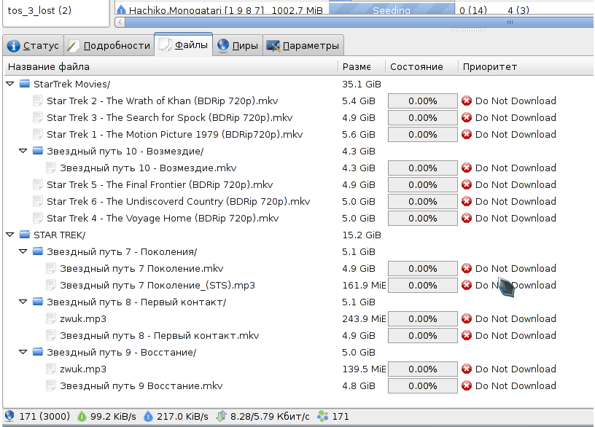
Task: Change priority of Звездный путь 10 - Возмездие.mkv
Action: click(x=509, y=168)
